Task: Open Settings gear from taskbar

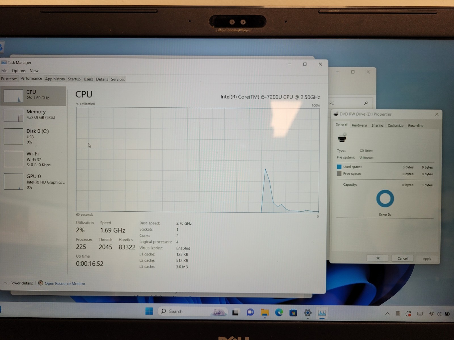Action: point(308,313)
